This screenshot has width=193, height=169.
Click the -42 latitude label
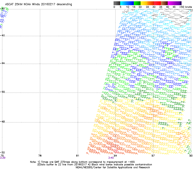[x=2, y=35]
